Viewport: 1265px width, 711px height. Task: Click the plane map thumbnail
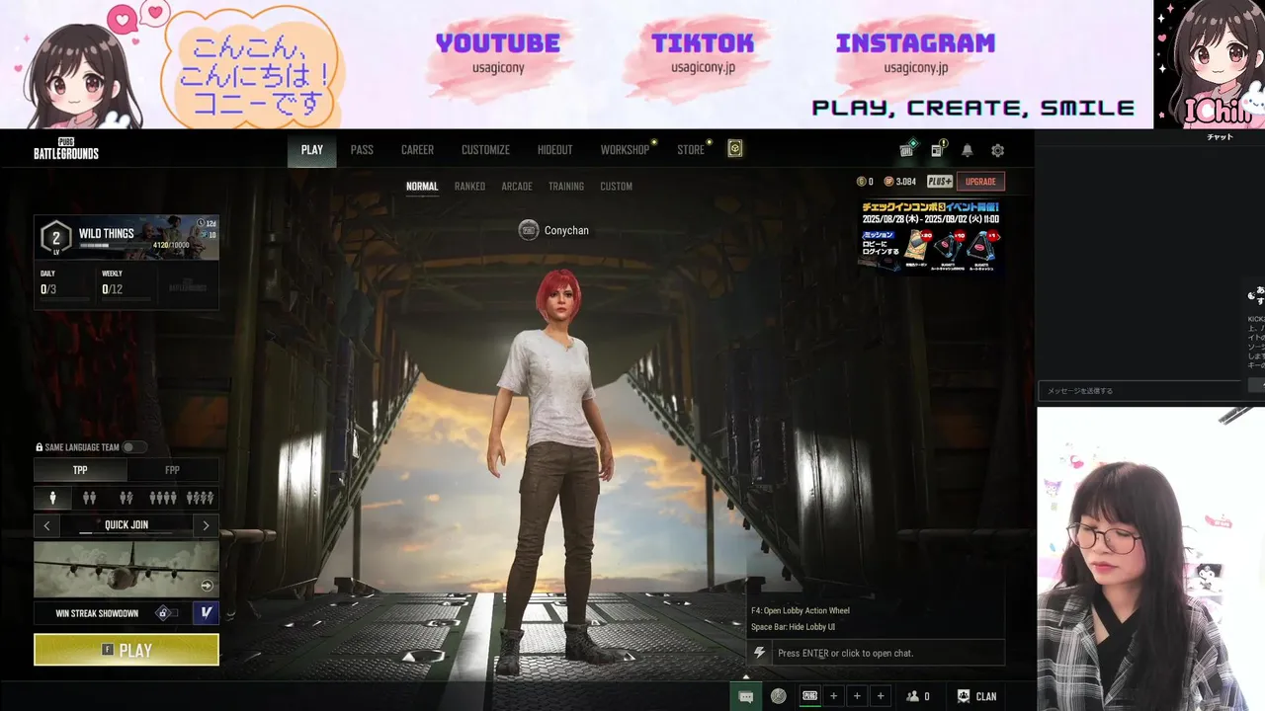[126, 569]
